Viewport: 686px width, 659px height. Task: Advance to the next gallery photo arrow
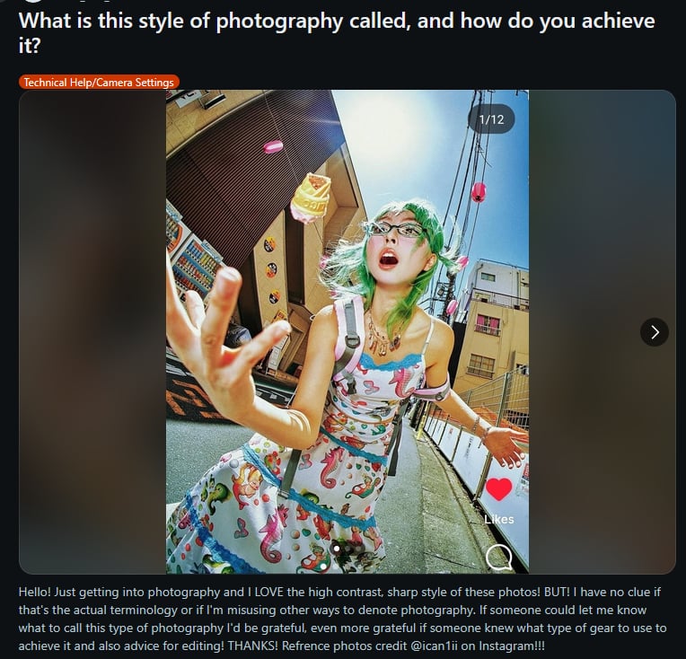tap(654, 332)
